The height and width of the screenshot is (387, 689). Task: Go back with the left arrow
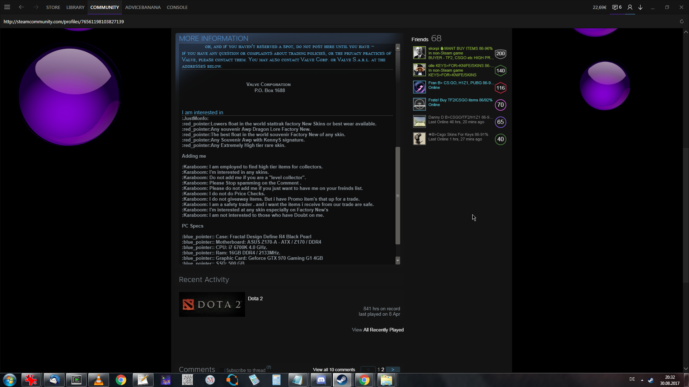point(22,7)
